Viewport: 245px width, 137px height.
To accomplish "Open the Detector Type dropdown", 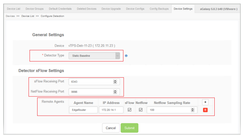I will coord(94,56).
